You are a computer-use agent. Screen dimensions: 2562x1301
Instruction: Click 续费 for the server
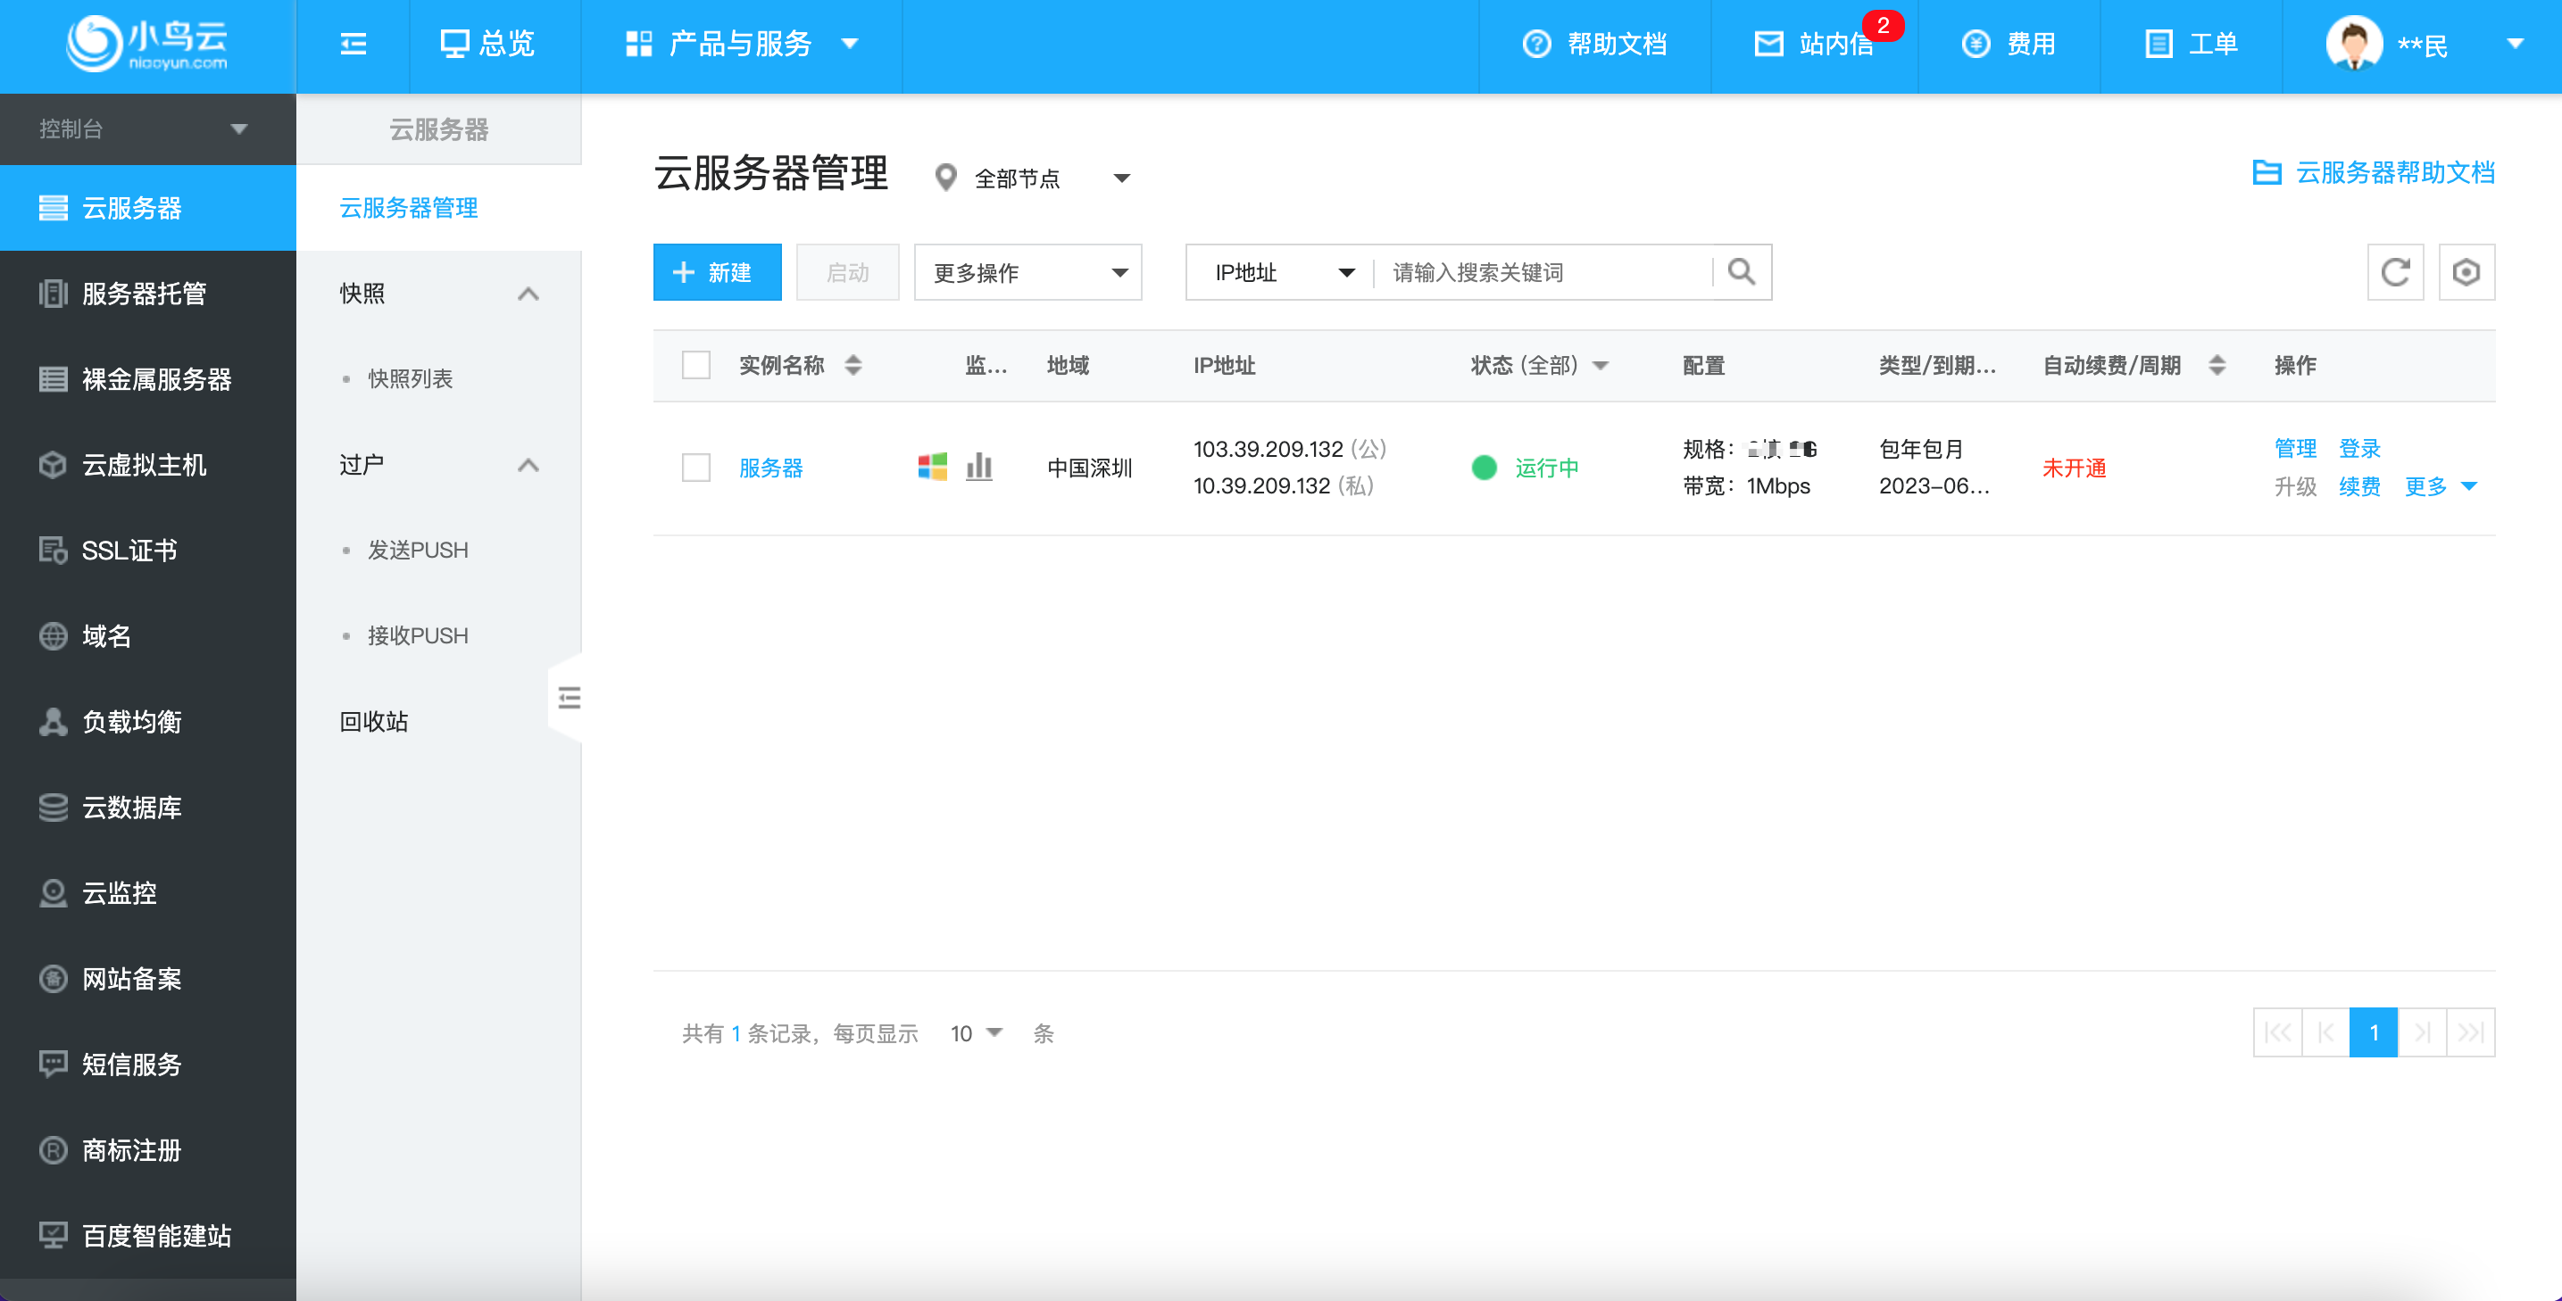2359,486
